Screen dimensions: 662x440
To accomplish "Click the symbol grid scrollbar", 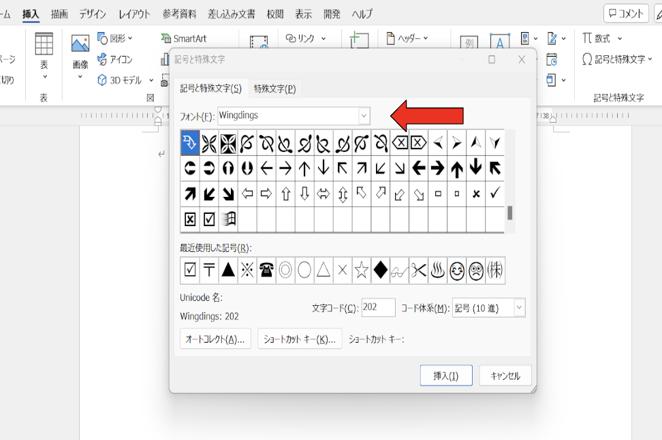I will pyautogui.click(x=510, y=211).
